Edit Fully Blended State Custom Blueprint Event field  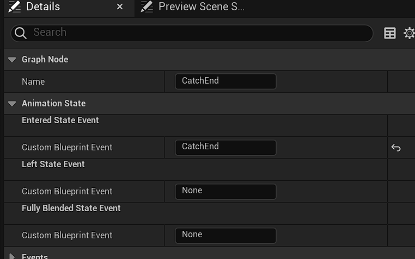[226, 236]
